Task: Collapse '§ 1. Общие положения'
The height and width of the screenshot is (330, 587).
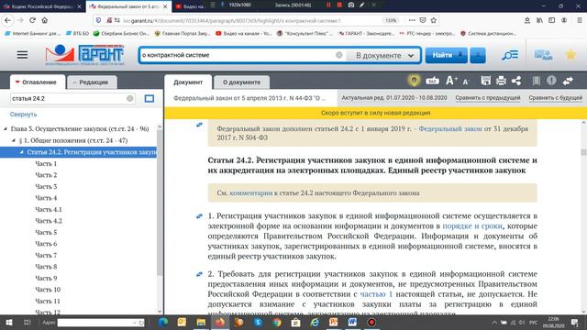Action: (x=14, y=140)
